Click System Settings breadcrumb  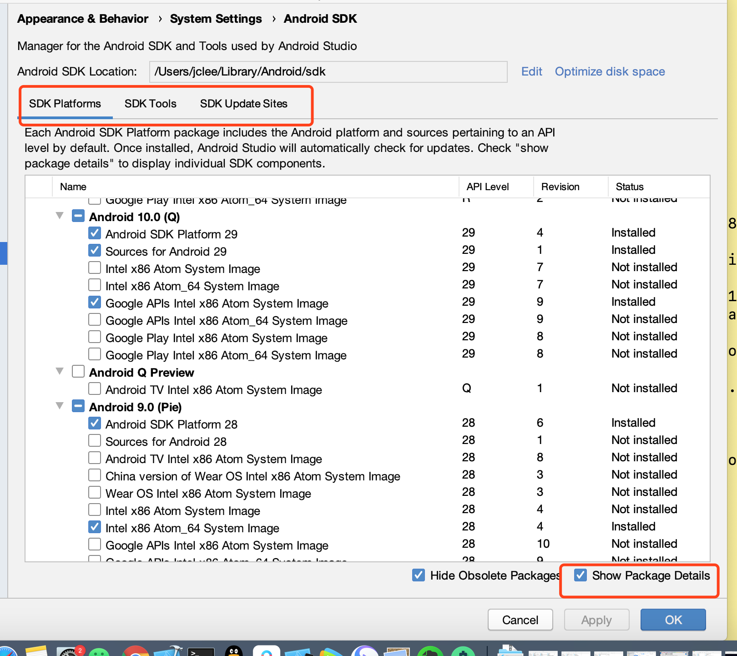(x=216, y=19)
